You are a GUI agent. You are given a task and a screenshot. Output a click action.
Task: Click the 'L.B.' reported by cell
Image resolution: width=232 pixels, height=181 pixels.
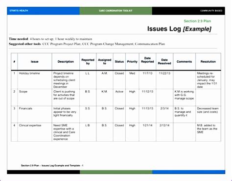click(x=88, y=132)
